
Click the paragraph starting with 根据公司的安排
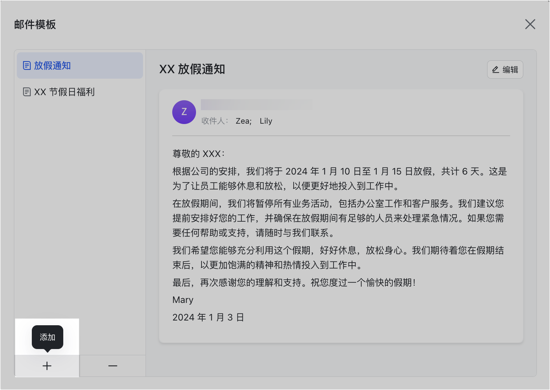click(339, 179)
